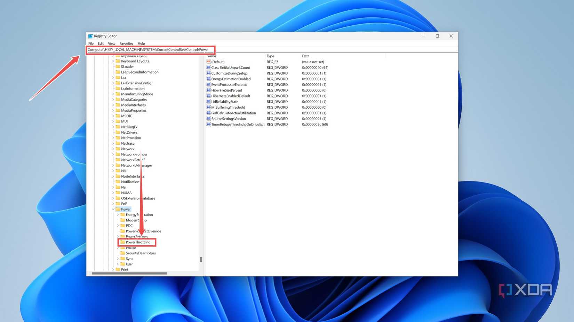574x322 pixels.
Task: Select the PowerThrottling folder icon
Action: coord(122,242)
